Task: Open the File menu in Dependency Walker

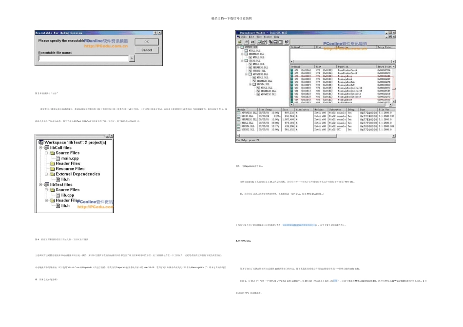Action: coord(244,37)
